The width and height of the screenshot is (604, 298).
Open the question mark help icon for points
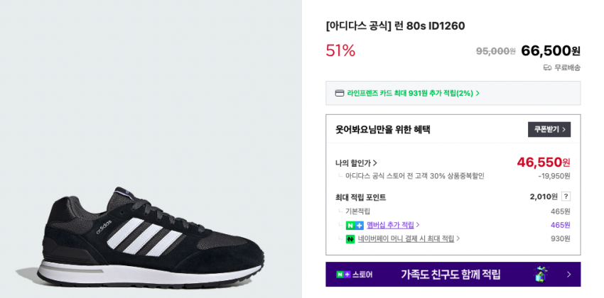point(566,197)
